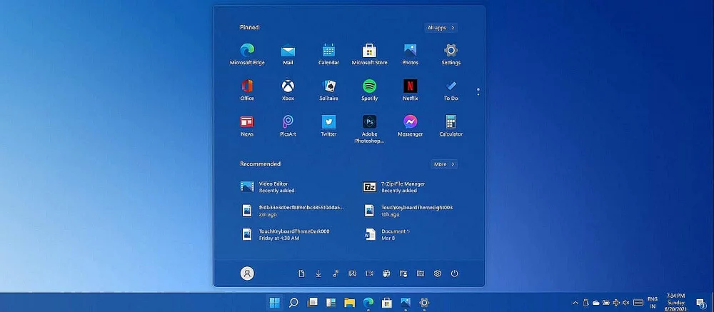
Task: Expand the hidden system tray icons
Action: pyautogui.click(x=575, y=303)
